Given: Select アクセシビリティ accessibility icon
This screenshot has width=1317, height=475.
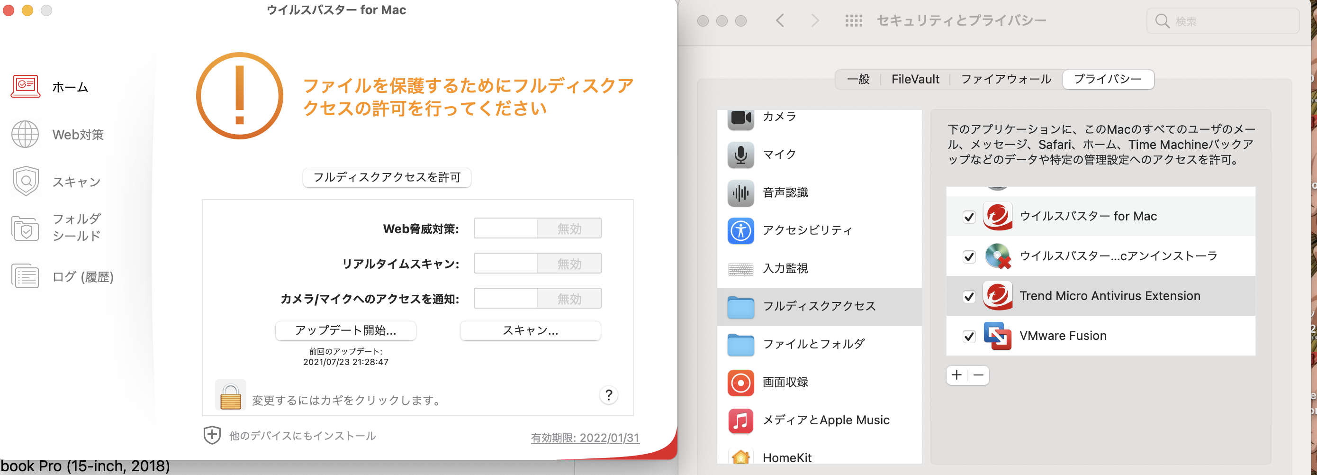Looking at the screenshot, I should [741, 231].
